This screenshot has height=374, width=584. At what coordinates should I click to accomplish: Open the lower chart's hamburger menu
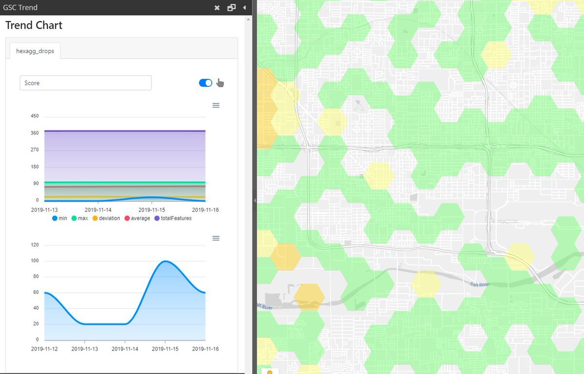tap(216, 238)
